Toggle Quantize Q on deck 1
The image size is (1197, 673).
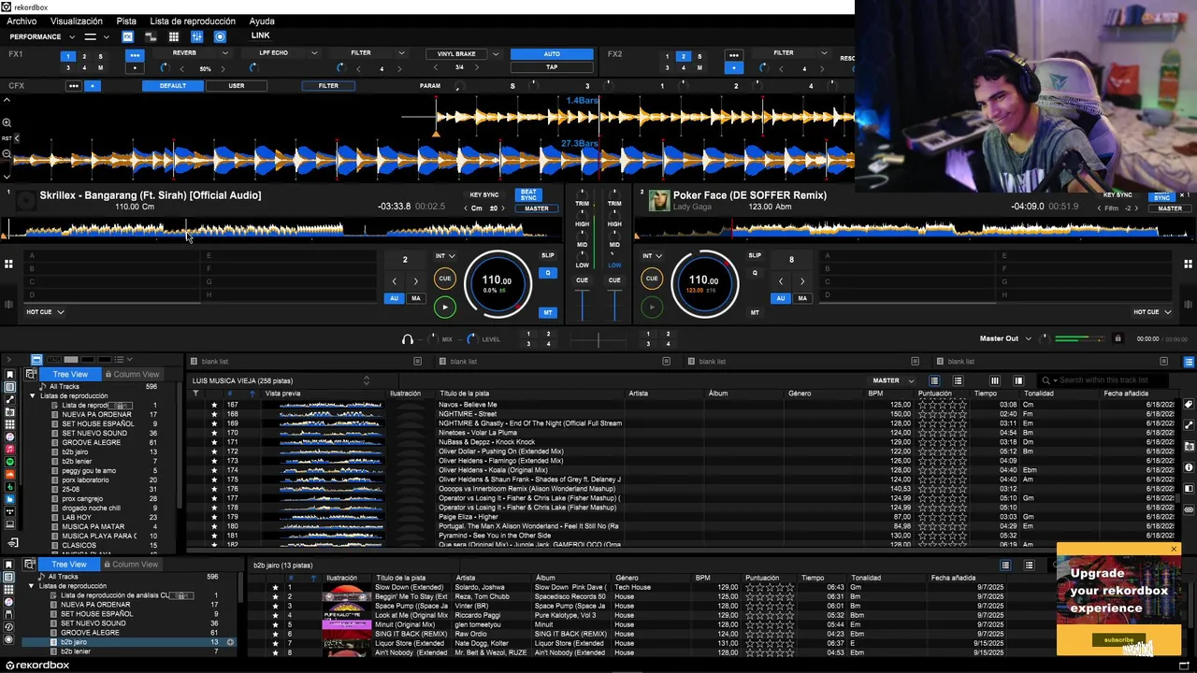point(548,273)
